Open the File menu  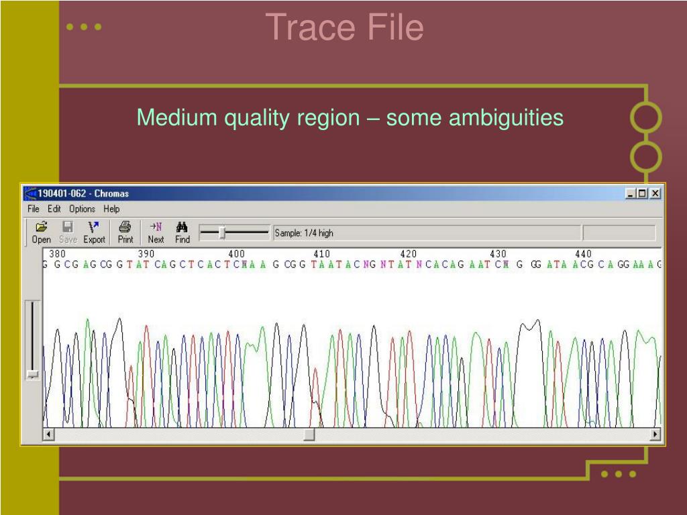(x=34, y=209)
